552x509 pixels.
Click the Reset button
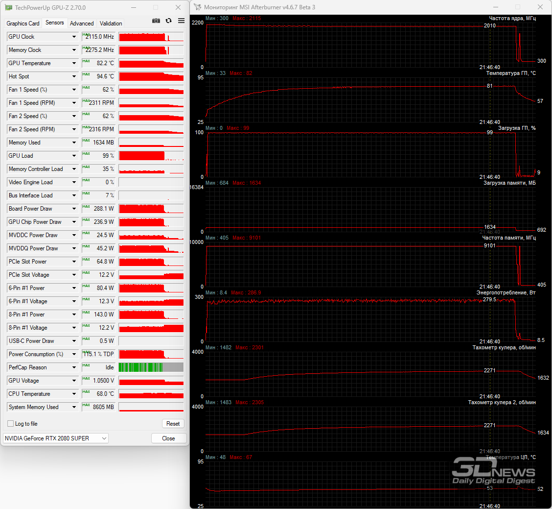point(173,424)
